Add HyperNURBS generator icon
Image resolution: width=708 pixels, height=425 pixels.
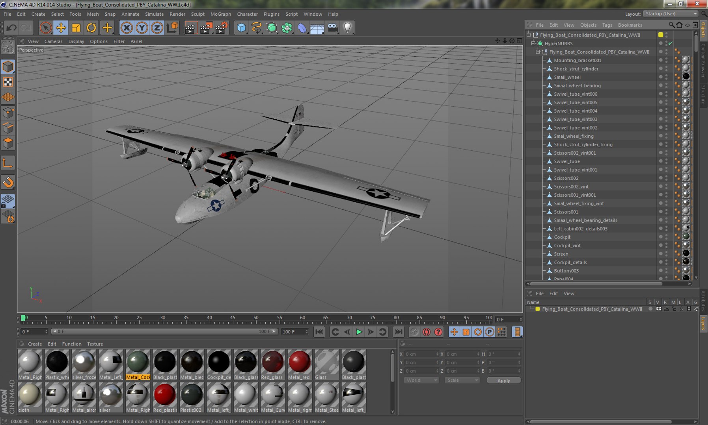pyautogui.click(x=272, y=28)
